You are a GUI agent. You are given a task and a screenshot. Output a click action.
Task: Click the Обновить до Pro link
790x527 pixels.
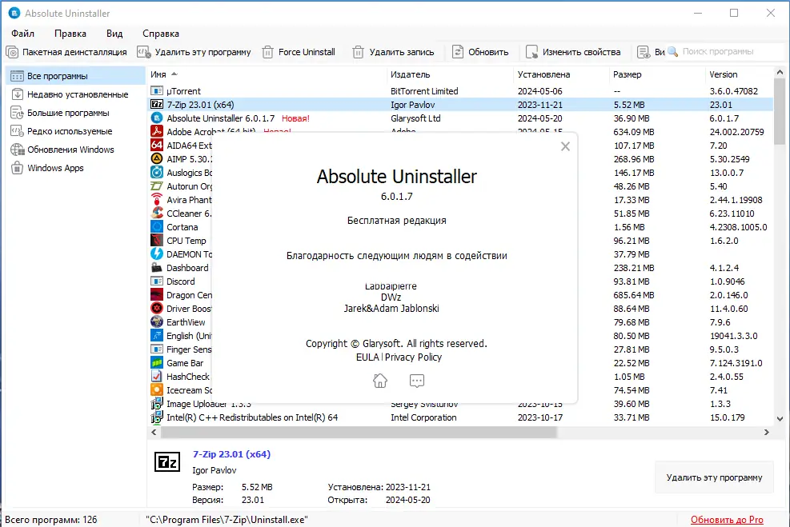coord(727,520)
